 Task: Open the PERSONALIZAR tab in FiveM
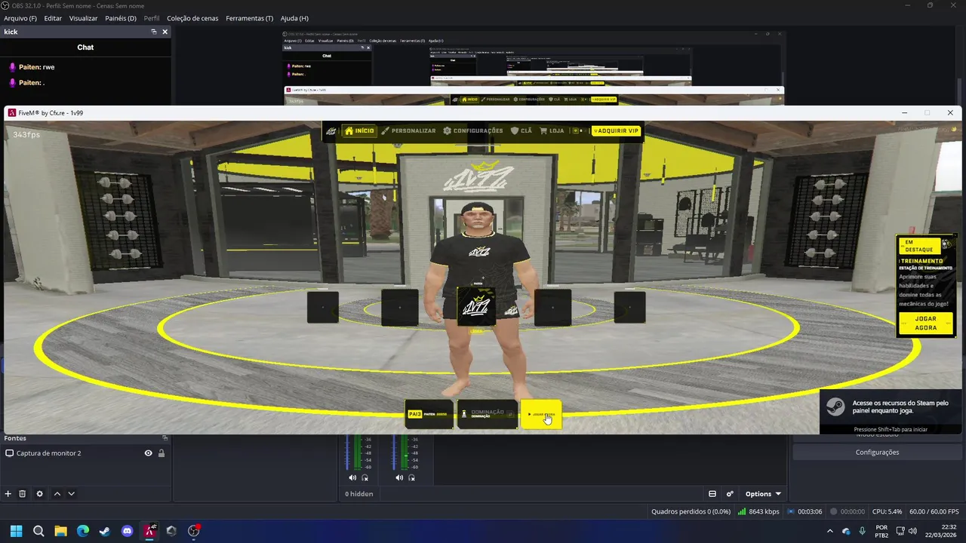408,130
